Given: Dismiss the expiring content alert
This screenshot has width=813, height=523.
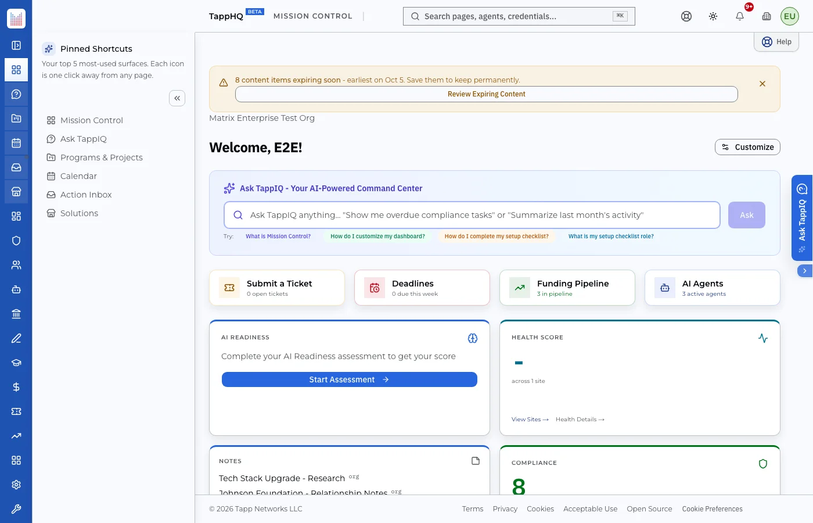Looking at the screenshot, I should (x=762, y=84).
